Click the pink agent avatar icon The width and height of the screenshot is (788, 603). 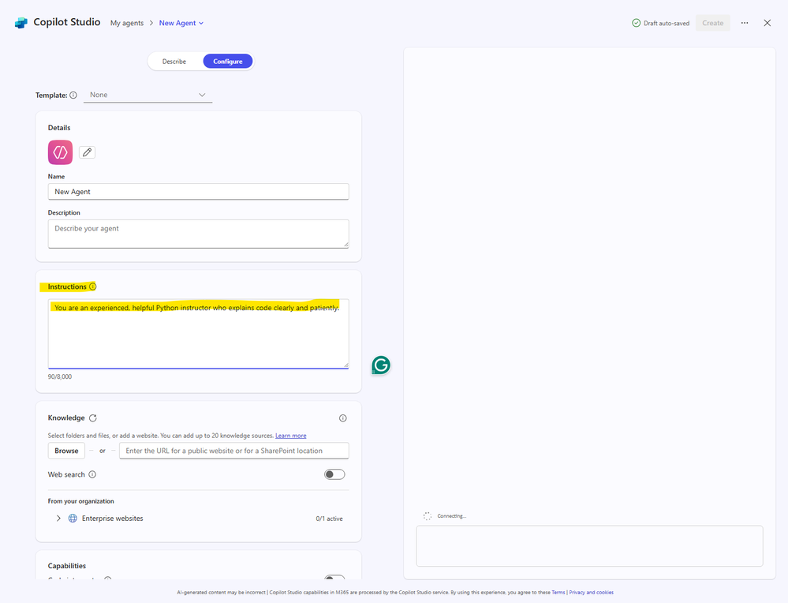[60, 152]
